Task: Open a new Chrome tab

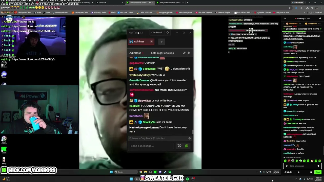Action: [187, 3]
